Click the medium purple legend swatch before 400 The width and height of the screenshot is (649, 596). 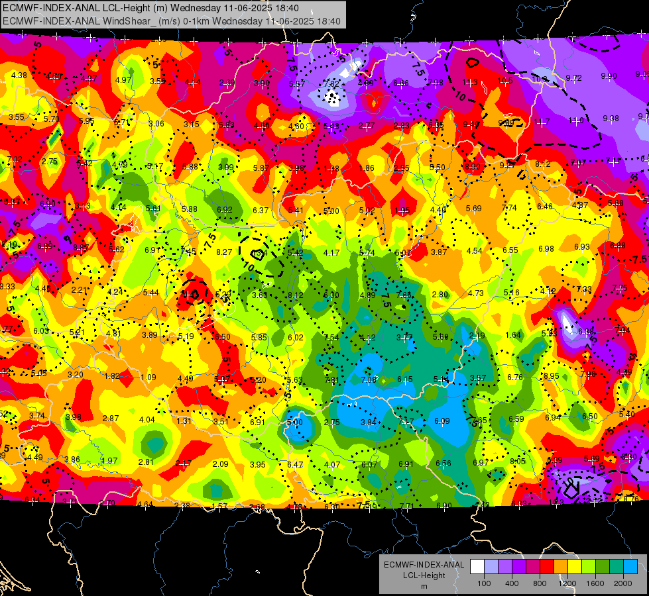(x=505, y=567)
